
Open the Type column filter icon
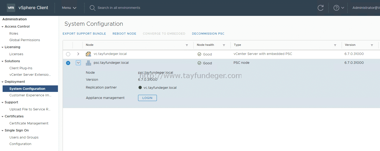[335, 45]
